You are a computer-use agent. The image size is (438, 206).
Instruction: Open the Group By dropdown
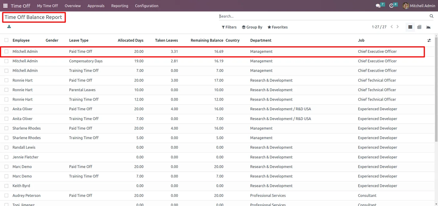coord(252,27)
